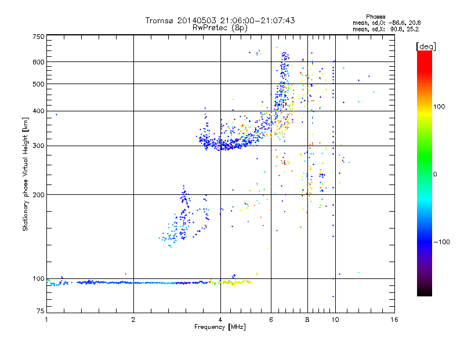
Task: Click the 4 tick label on frequency axis
Action: click(x=220, y=320)
